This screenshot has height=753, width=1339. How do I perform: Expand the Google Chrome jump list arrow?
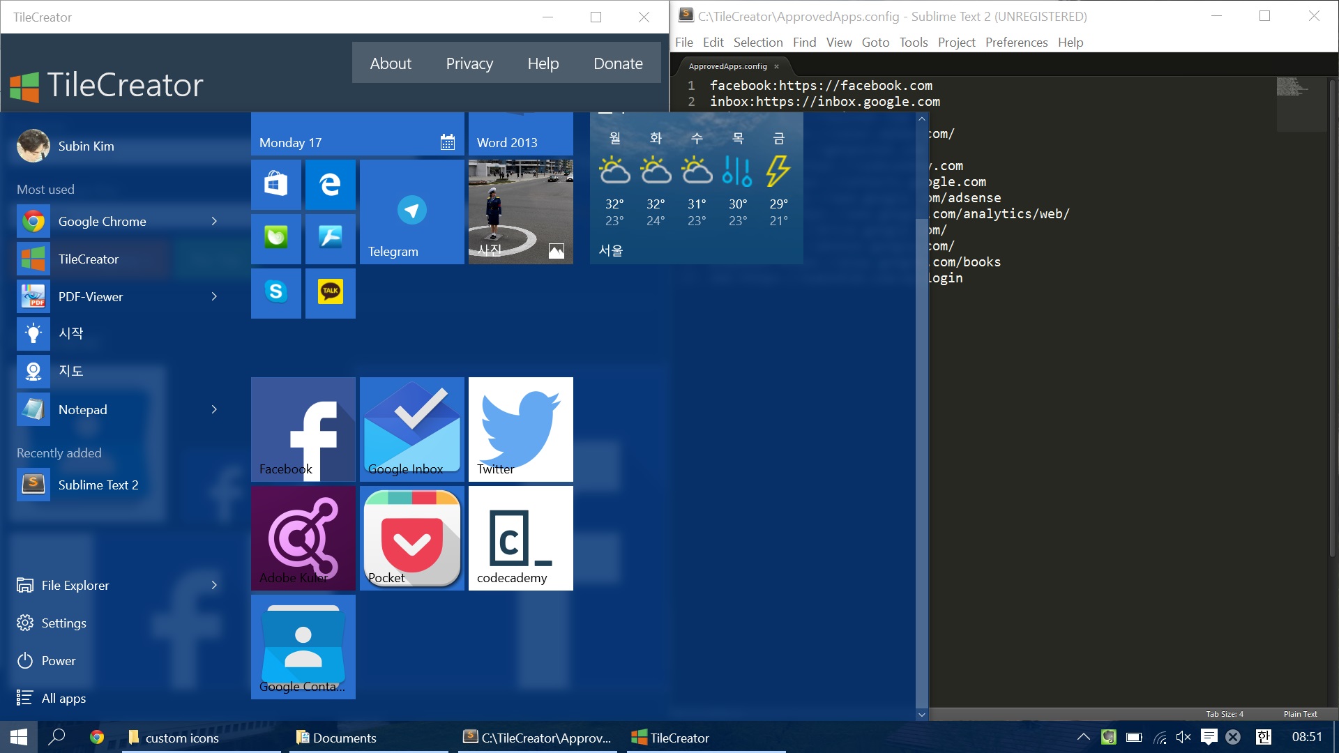[214, 221]
